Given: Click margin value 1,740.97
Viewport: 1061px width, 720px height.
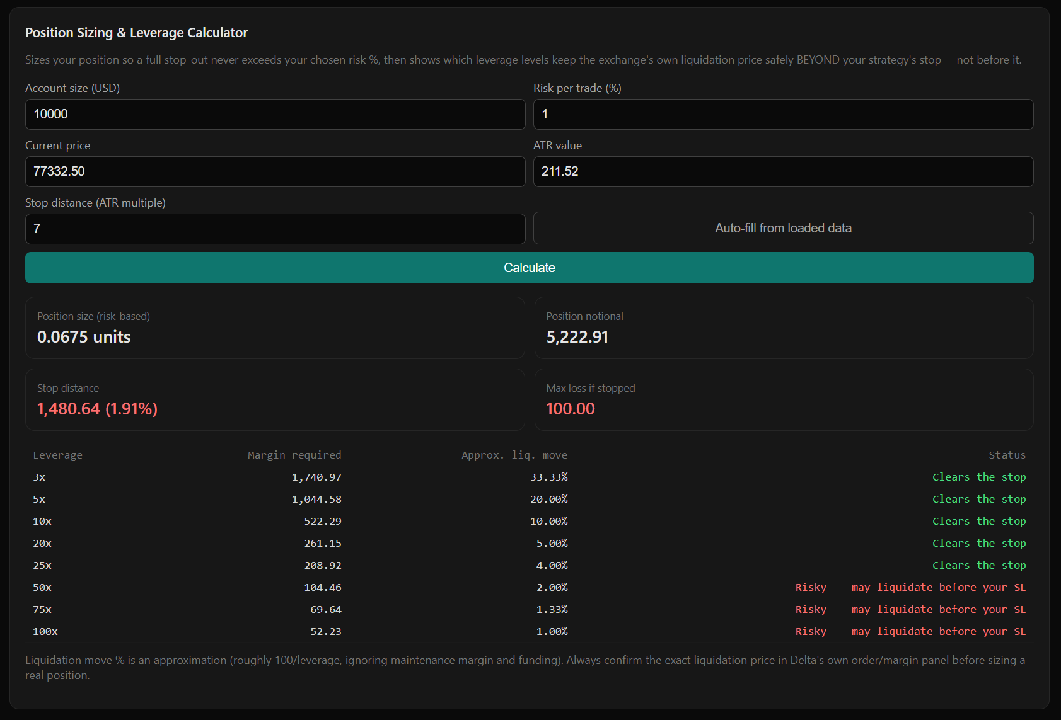Looking at the screenshot, I should click(x=316, y=477).
